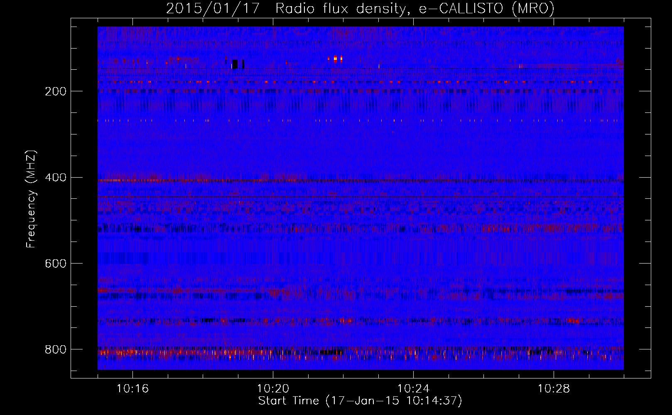Click the 200 frequency tick label
672x415 pixels.
(x=56, y=91)
